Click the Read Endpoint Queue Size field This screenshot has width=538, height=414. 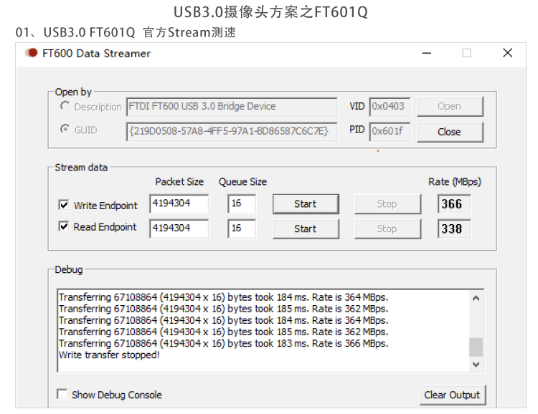(242, 228)
